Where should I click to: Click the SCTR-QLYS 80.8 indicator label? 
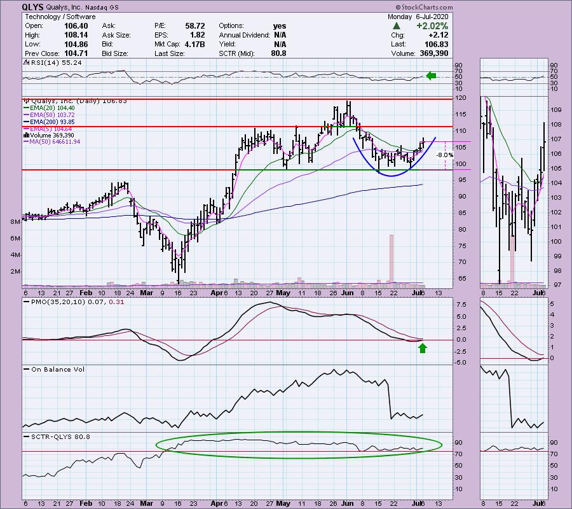pos(60,436)
